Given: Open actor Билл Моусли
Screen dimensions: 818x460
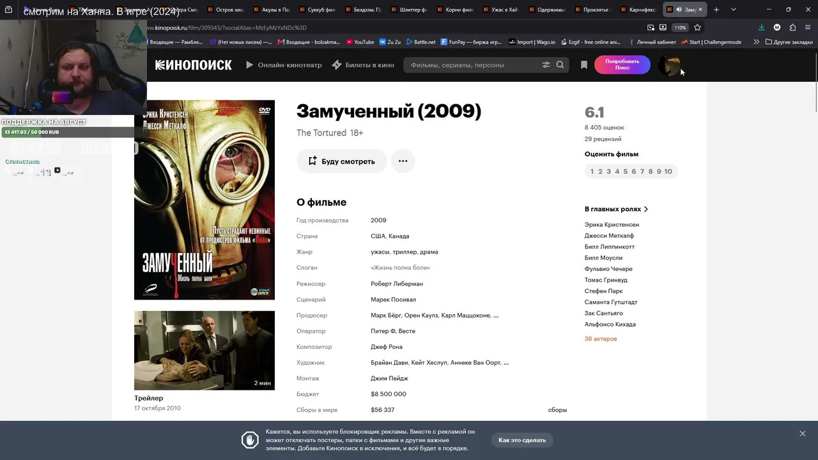Looking at the screenshot, I should (x=603, y=258).
